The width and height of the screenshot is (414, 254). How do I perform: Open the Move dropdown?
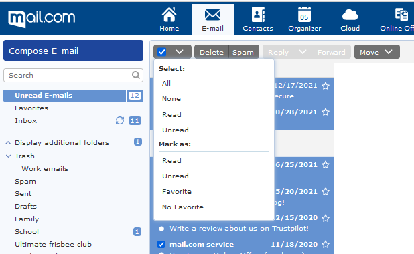click(376, 52)
